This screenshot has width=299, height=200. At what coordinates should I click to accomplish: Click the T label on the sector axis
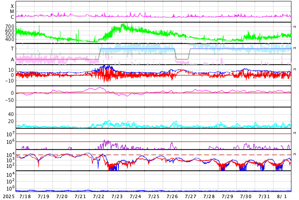click(x=12, y=49)
